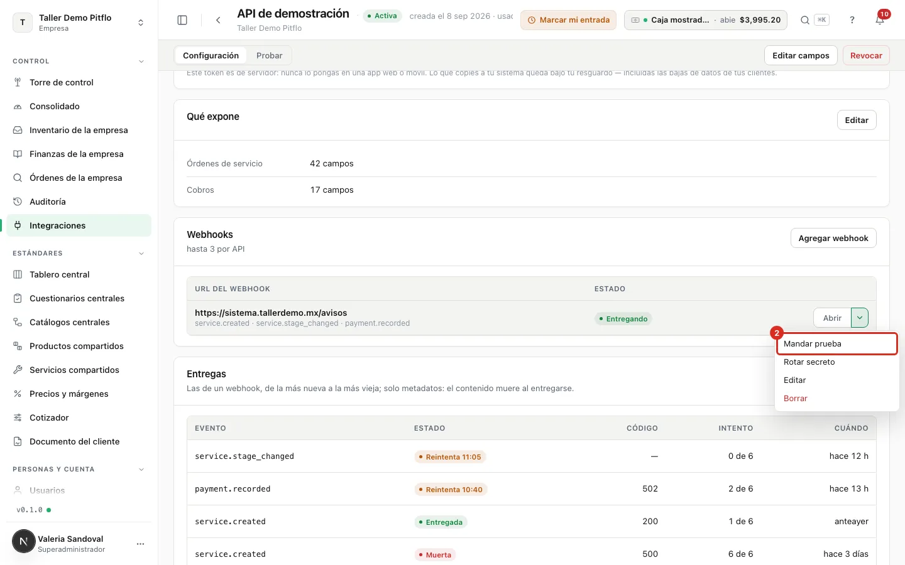Open the Caja mostrador status button
Image resolution: width=905 pixels, height=565 pixels.
[x=706, y=20]
